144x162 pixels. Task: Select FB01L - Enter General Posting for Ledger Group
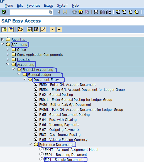click(76, 99)
